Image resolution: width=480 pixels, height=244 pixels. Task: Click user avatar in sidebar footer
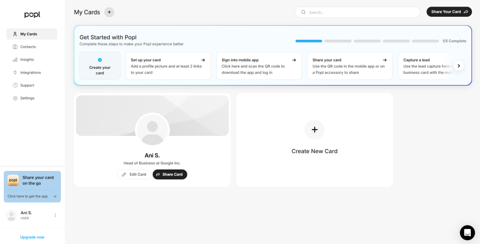[11, 215]
